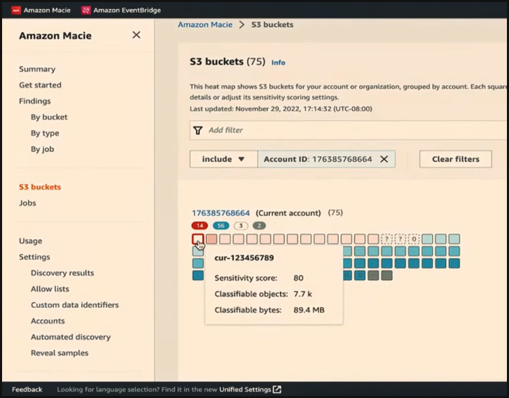
Task: Select the red-outlined cur-123456789 bucket square
Action: point(198,239)
